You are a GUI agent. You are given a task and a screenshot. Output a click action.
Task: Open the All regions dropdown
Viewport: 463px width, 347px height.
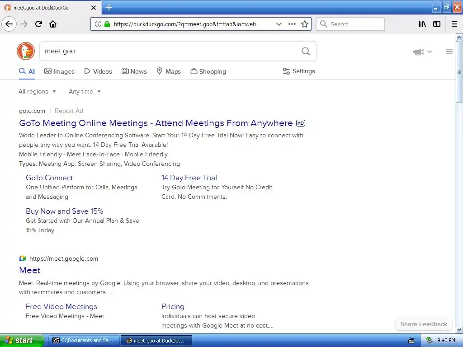click(x=37, y=91)
